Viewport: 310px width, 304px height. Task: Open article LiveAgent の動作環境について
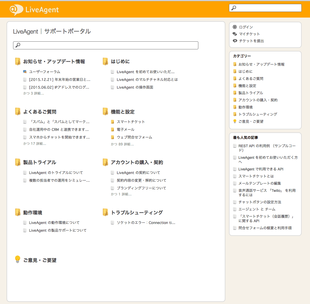pyautogui.click(x=54, y=222)
